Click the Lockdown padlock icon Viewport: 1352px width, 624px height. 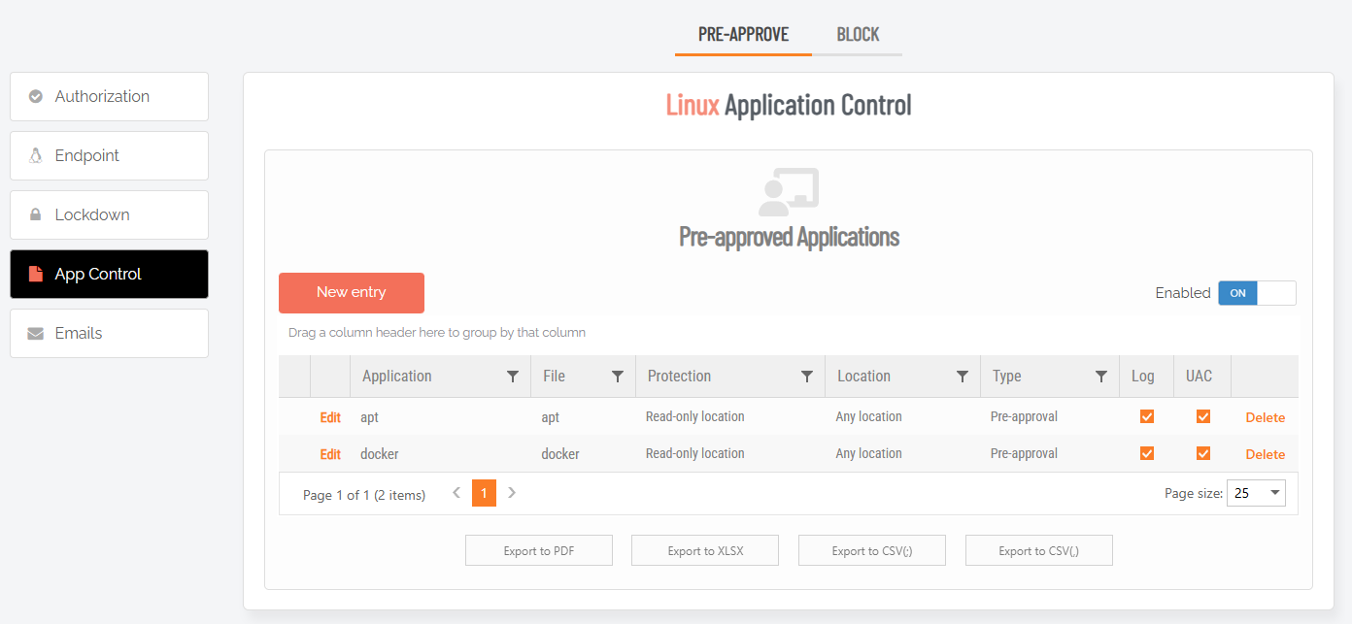(x=36, y=215)
